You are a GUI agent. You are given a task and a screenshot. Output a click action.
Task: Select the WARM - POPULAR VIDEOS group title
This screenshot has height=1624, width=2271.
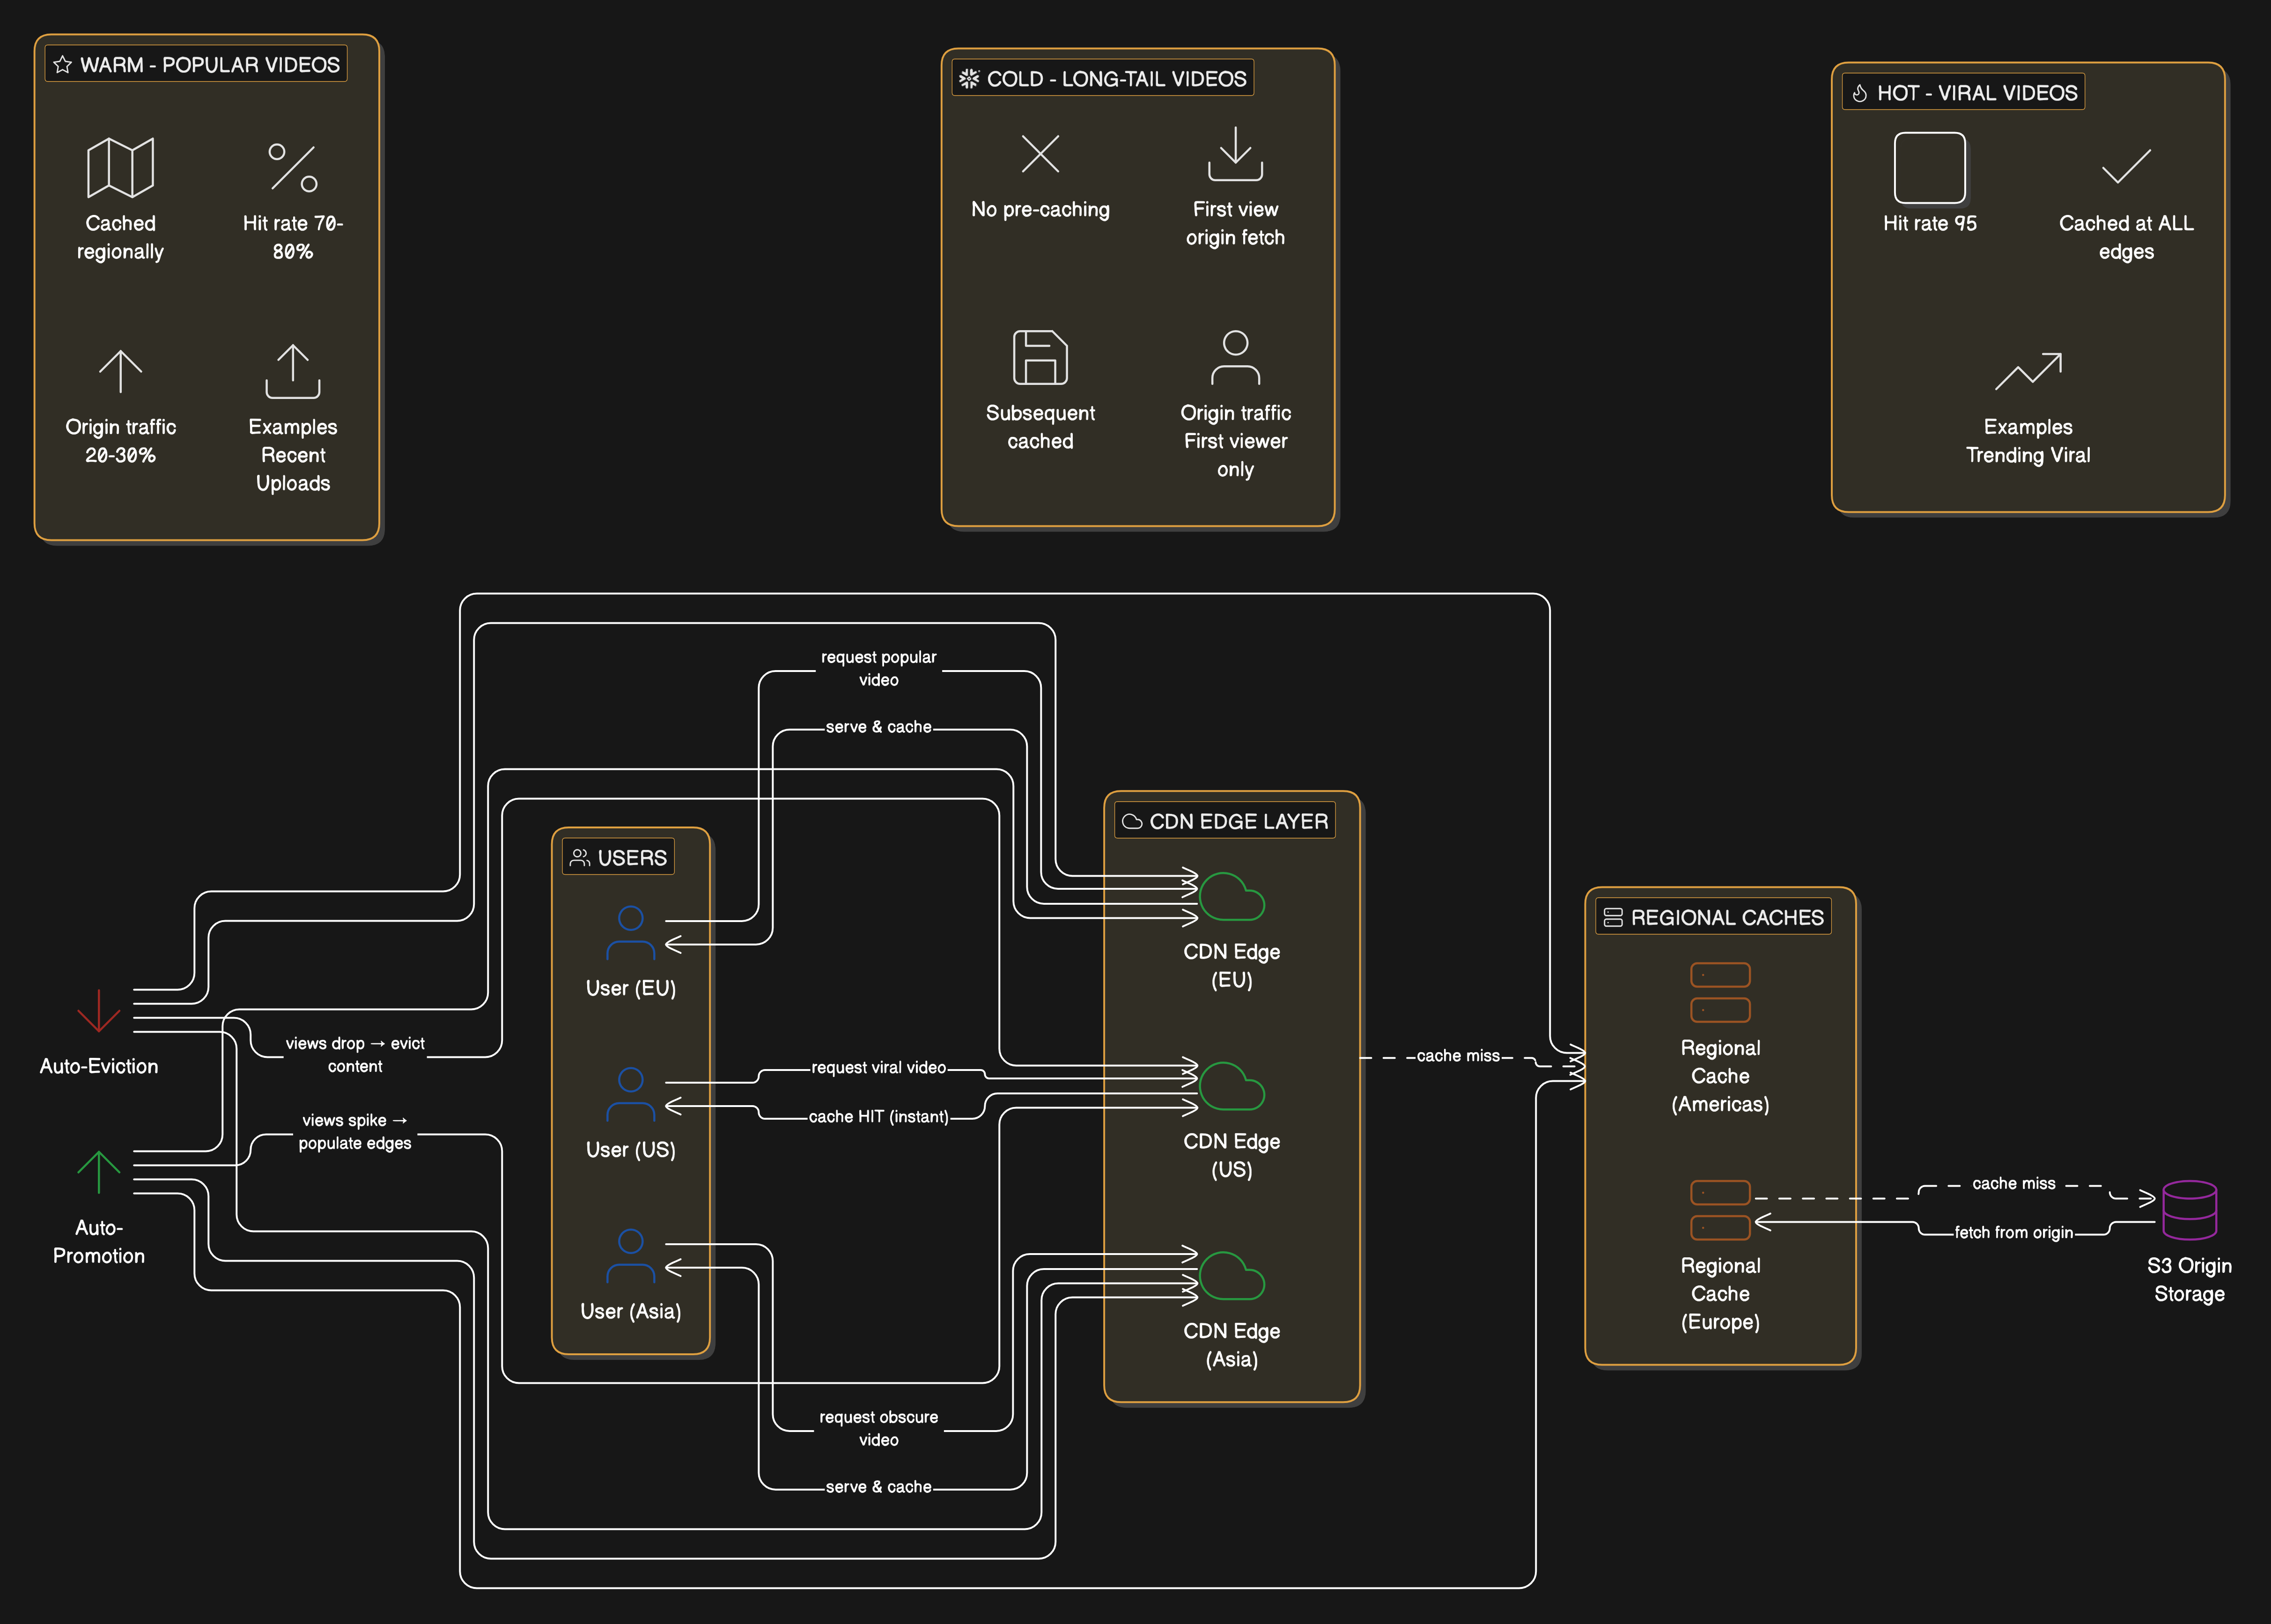(196, 64)
